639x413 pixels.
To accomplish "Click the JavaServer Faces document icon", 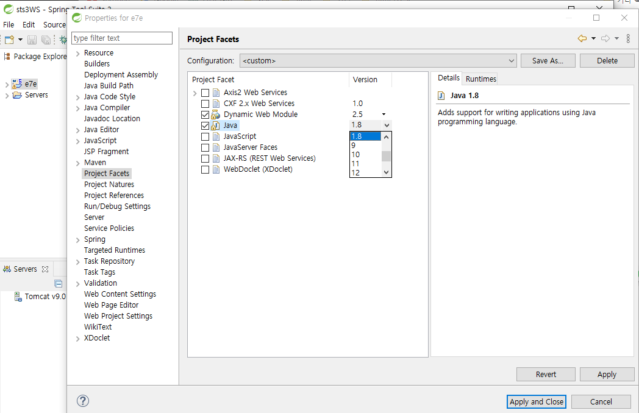I will pos(216,147).
